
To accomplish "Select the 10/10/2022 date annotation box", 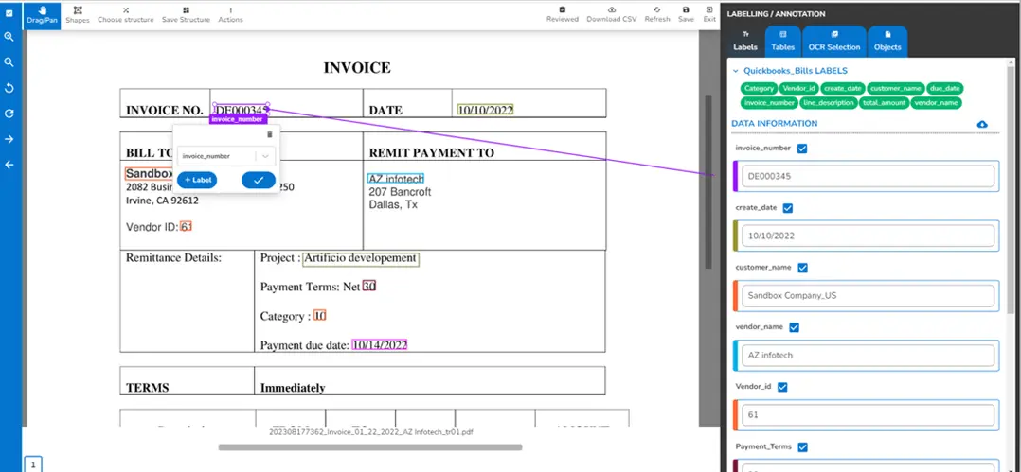I will pos(485,110).
